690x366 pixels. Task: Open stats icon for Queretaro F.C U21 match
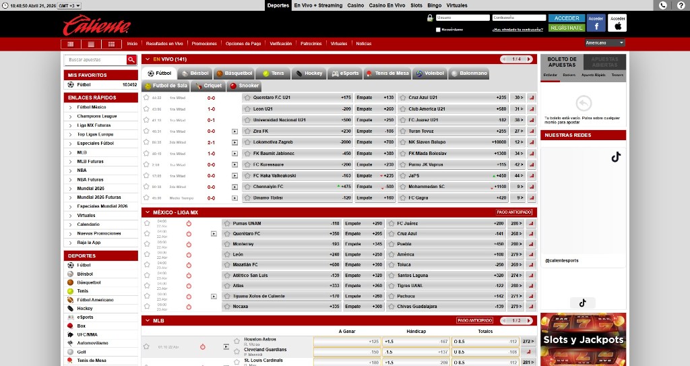coord(532,98)
